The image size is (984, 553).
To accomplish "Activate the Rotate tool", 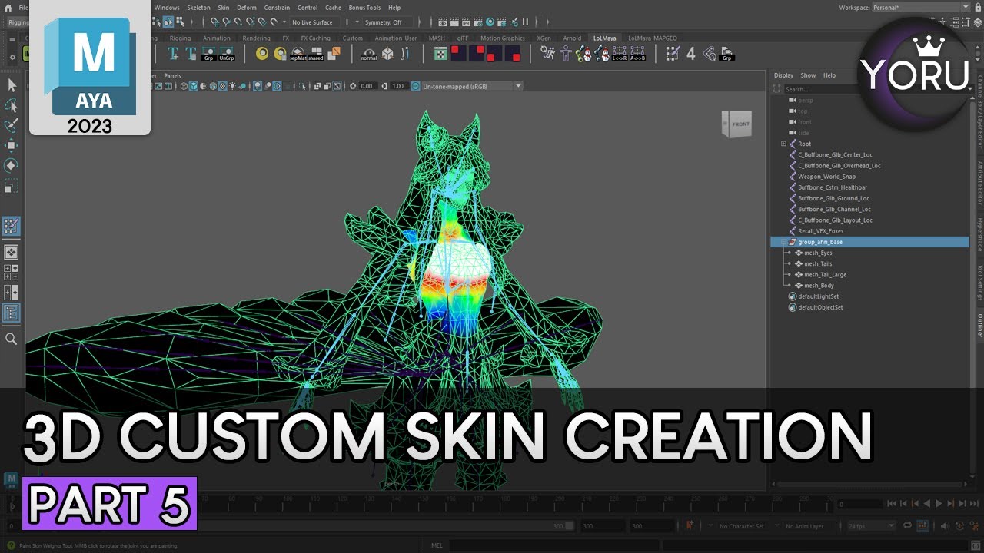I will (x=12, y=165).
